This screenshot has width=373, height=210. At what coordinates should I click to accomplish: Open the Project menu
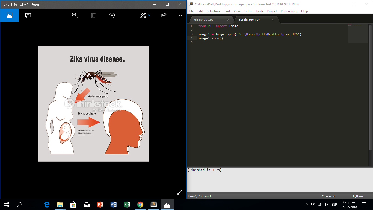click(x=272, y=11)
